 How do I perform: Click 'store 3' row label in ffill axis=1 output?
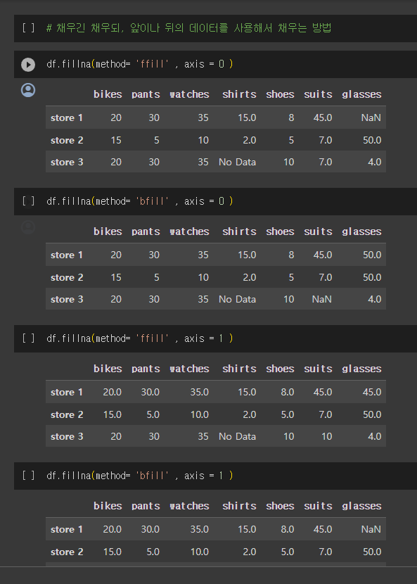tap(67, 436)
